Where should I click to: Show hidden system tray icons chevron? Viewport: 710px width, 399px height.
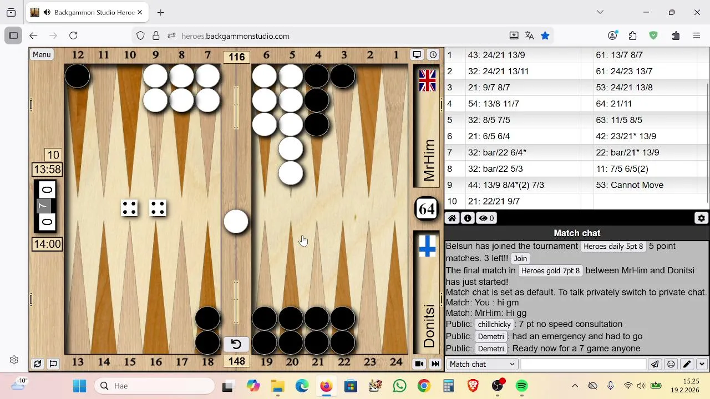coord(575,386)
